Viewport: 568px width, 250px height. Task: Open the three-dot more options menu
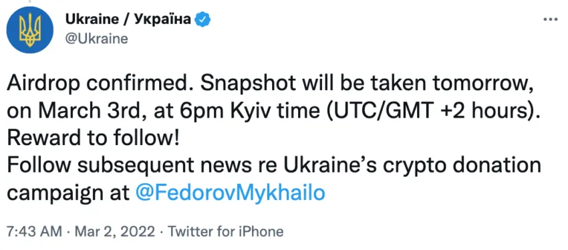point(551,19)
